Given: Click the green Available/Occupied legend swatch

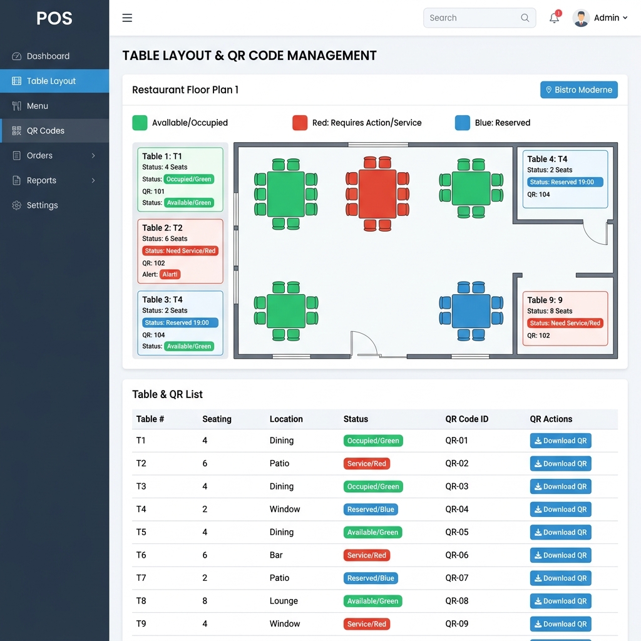Looking at the screenshot, I should coord(140,123).
